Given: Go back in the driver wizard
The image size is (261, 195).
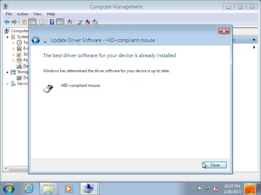Looking at the screenshot, I should (36, 40).
